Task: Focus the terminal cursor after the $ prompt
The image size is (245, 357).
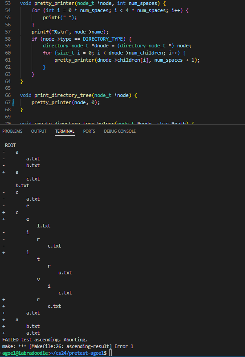Action: click(110, 353)
